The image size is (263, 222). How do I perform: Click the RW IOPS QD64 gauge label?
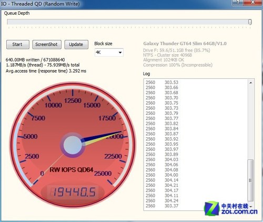click(x=72, y=170)
